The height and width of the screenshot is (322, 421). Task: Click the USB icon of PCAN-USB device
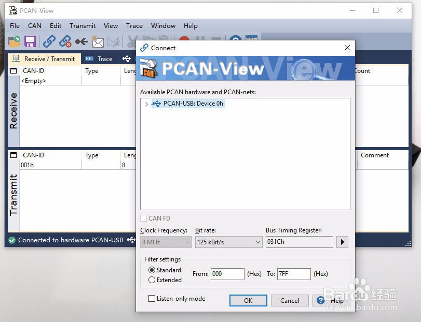click(x=157, y=104)
